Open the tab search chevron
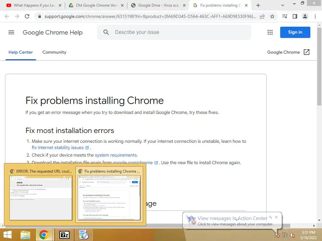The width and height of the screenshot is (322, 241). tap(283, 6)
